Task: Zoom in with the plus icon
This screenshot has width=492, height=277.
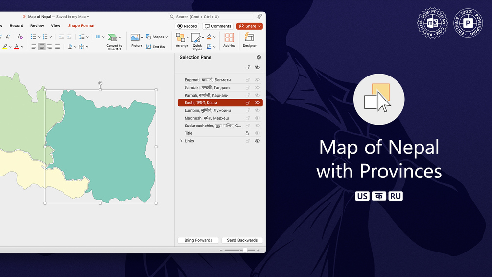Action: click(x=258, y=250)
